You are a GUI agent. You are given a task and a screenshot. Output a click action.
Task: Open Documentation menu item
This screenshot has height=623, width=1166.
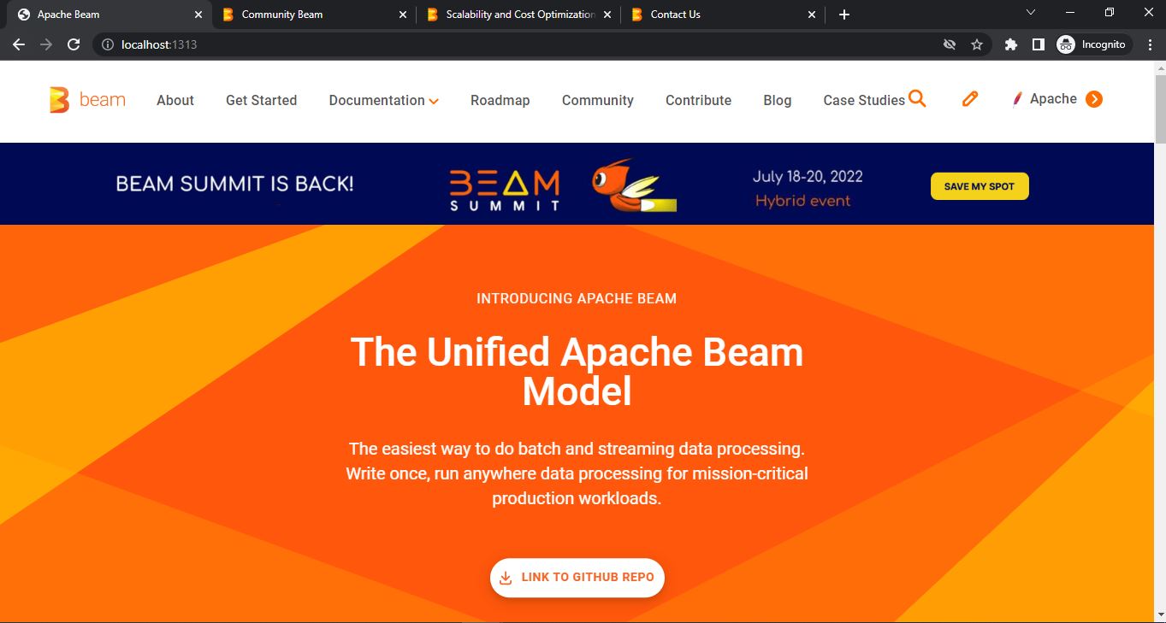coord(376,100)
